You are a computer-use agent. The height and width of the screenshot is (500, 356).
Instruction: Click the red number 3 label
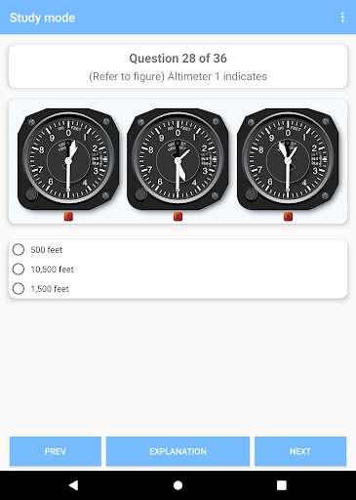tap(288, 217)
